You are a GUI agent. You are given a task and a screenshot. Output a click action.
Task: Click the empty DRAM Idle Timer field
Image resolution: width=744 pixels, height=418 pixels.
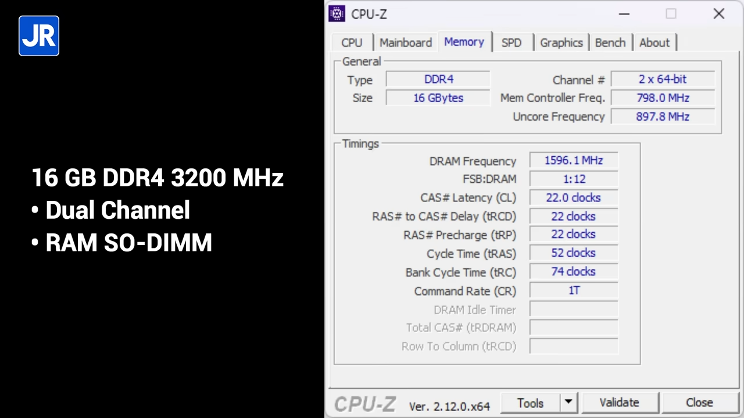574,309
